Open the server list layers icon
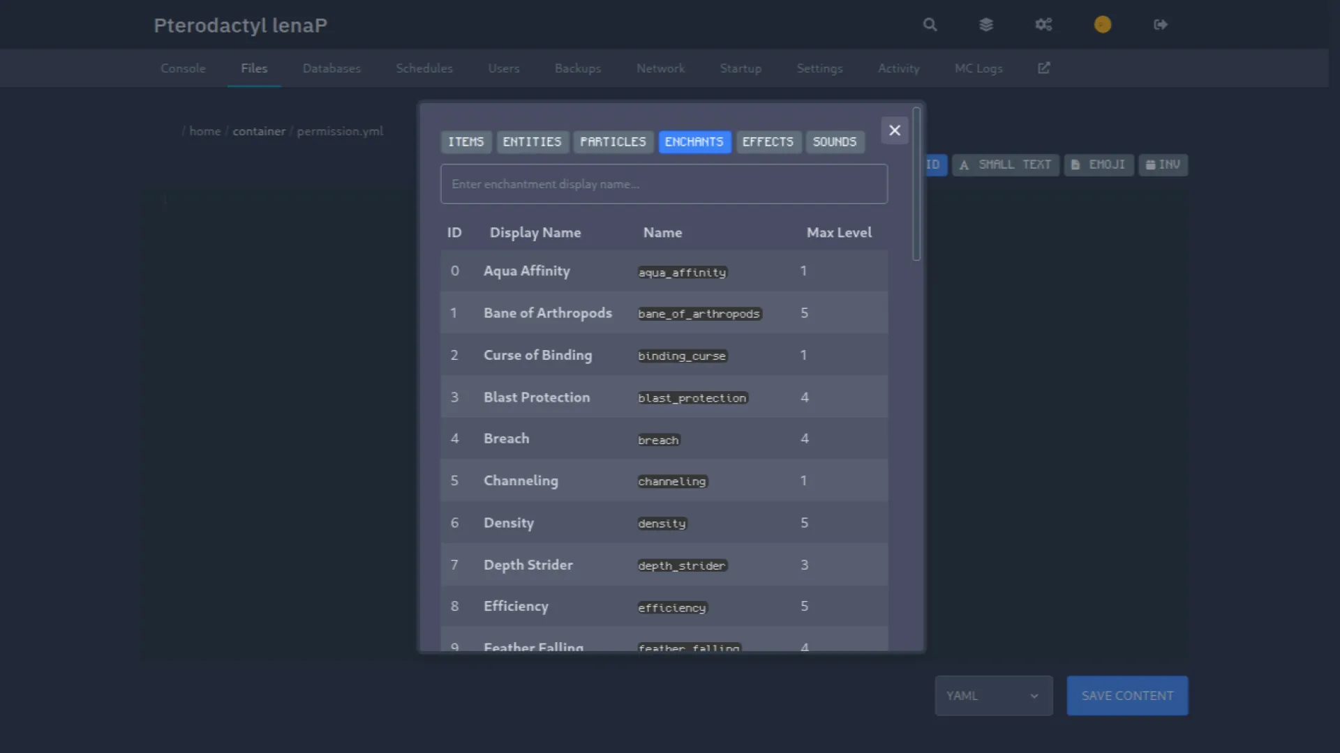This screenshot has height=753, width=1340. pyautogui.click(x=986, y=25)
